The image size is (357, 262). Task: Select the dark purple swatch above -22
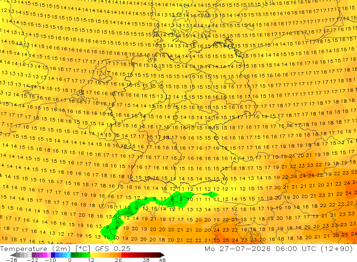tap(34, 255)
